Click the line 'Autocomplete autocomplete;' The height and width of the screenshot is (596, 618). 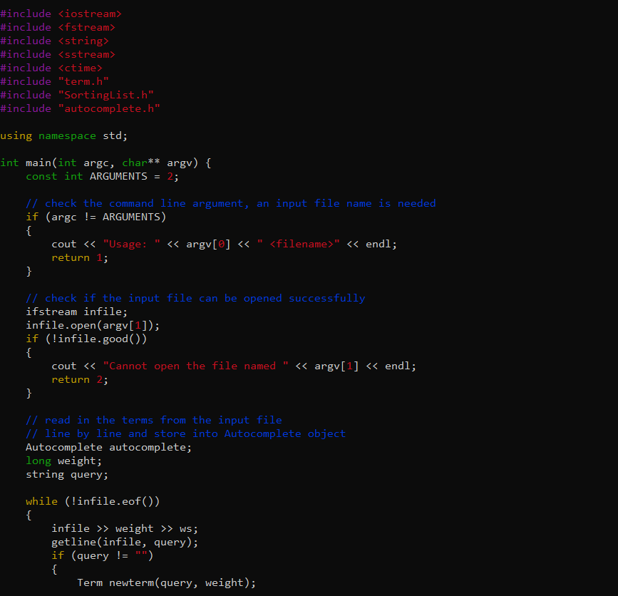point(109,448)
